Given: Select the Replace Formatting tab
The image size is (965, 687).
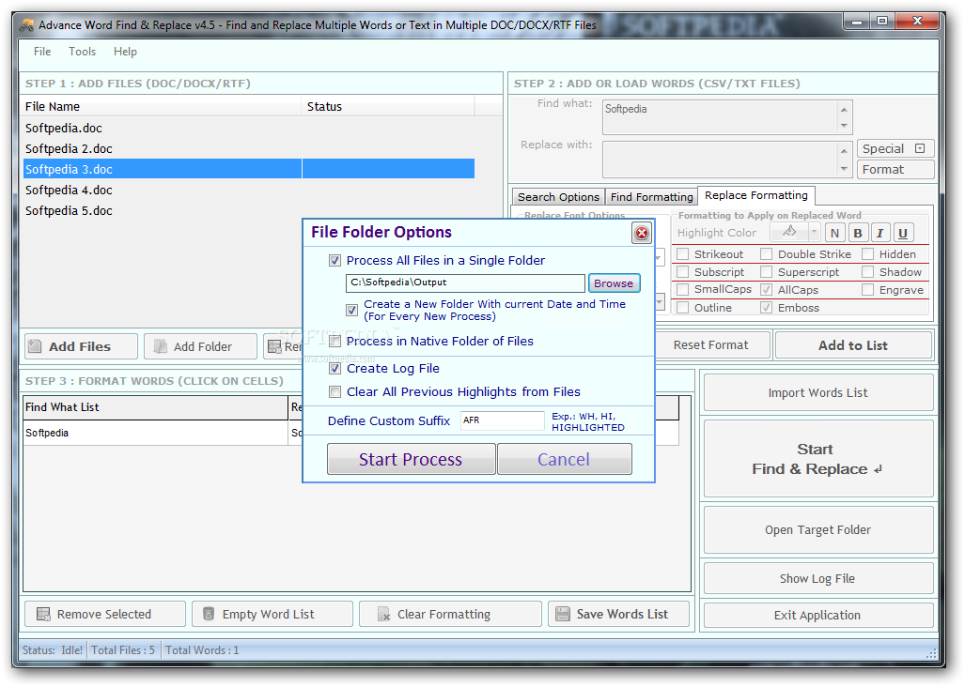Looking at the screenshot, I should (x=755, y=195).
